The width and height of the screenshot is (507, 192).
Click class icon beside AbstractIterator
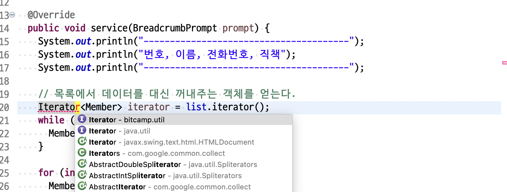pos(82,186)
